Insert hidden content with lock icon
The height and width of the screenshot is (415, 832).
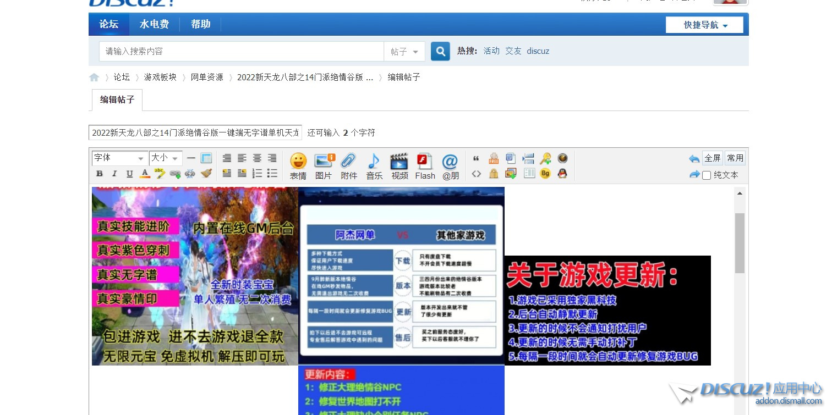pos(494,174)
